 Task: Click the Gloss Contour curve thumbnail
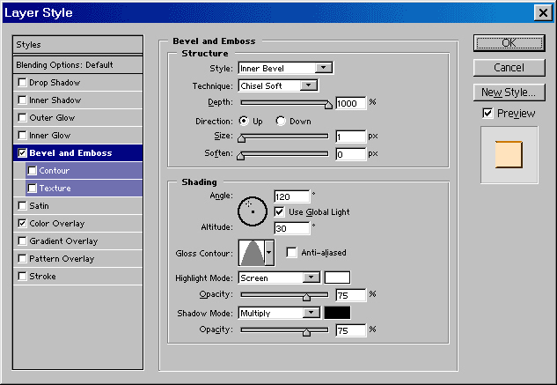click(252, 253)
